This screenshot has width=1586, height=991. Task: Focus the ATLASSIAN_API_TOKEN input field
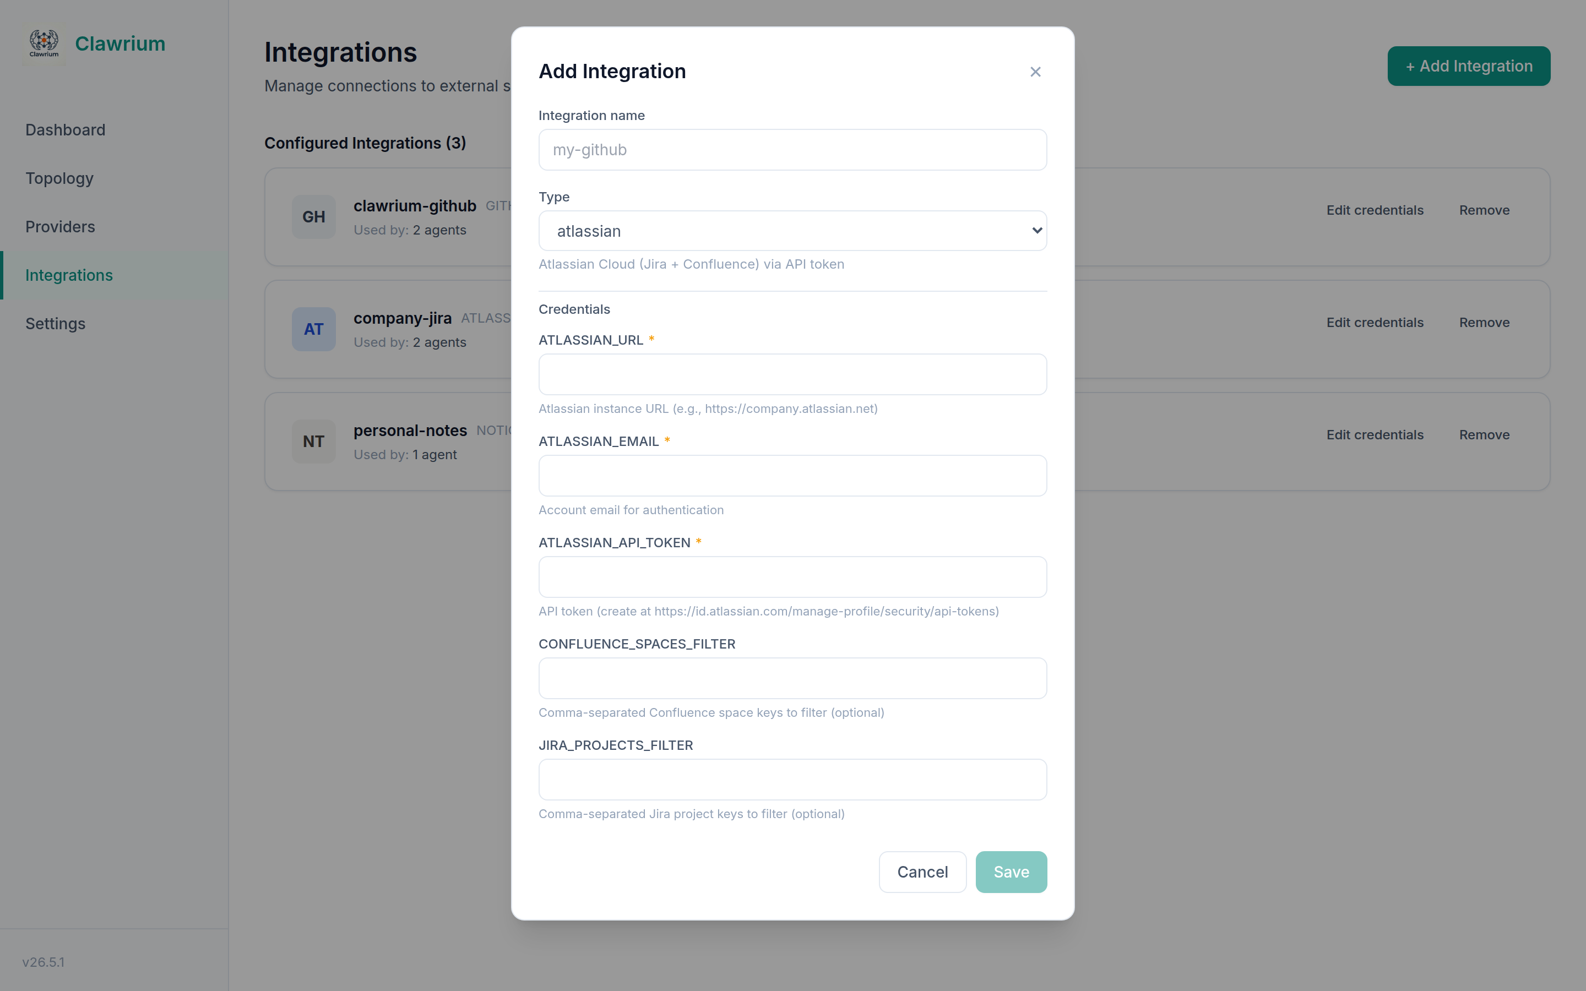(792, 577)
